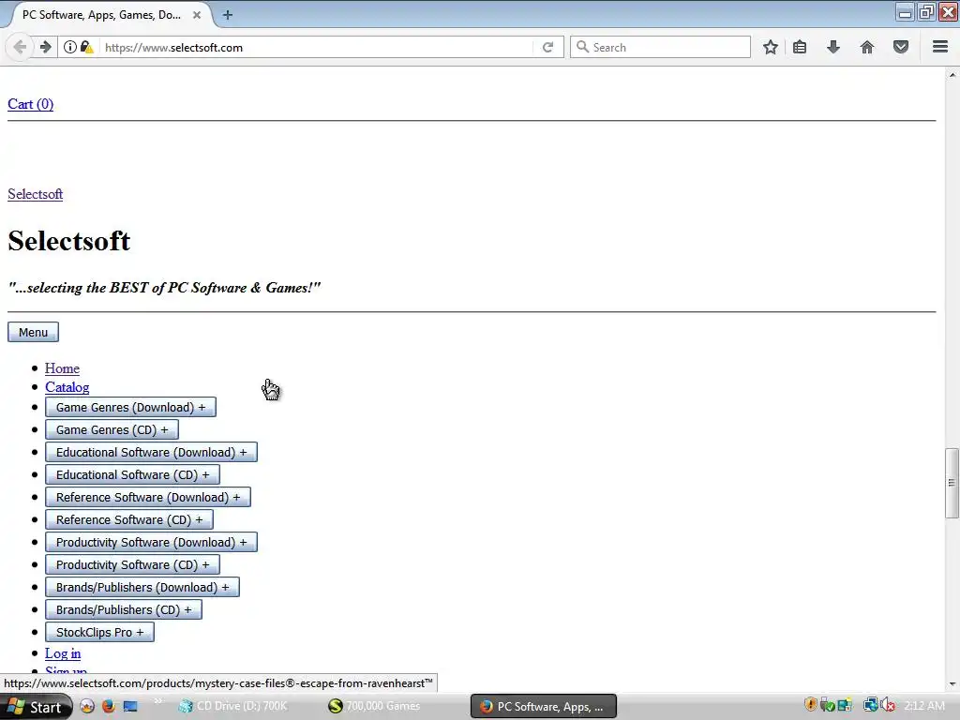Launch Firefox from quick launch icon
This screenshot has width=960, height=720.
109,706
